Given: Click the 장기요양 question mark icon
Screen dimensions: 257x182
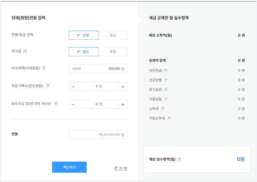Looking at the screenshot, I should 166,90.
